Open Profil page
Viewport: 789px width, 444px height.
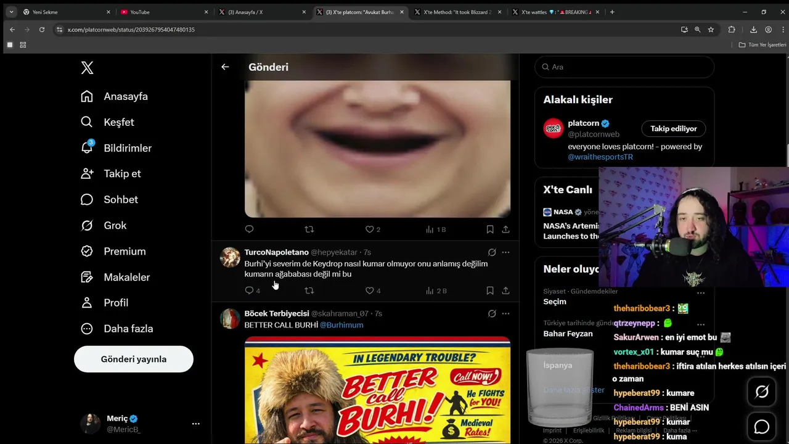[x=105, y=303]
